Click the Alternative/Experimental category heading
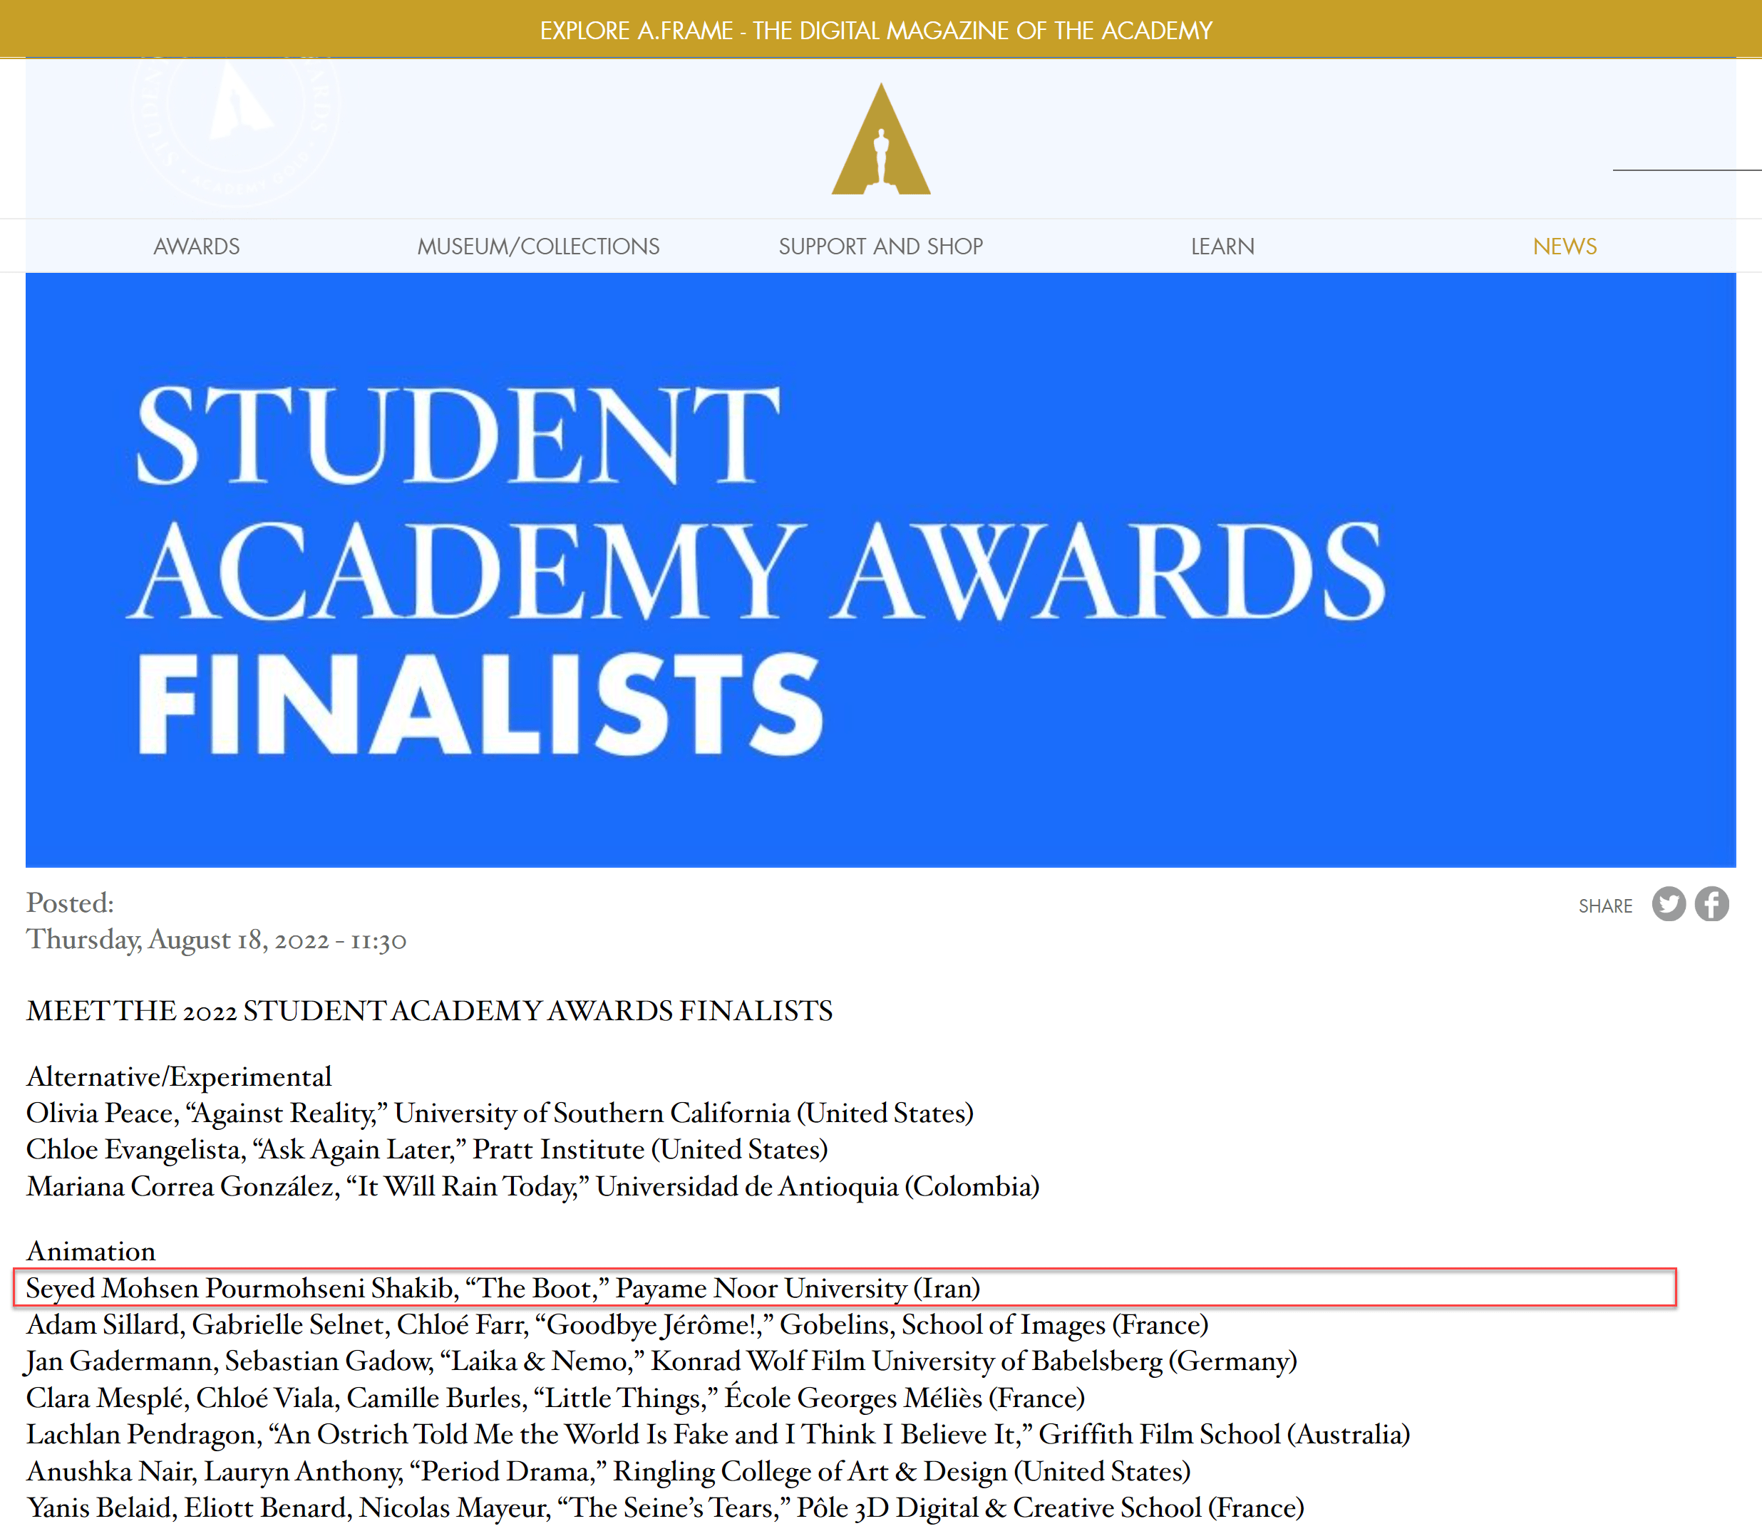This screenshot has height=1526, width=1762. pos(179,1076)
